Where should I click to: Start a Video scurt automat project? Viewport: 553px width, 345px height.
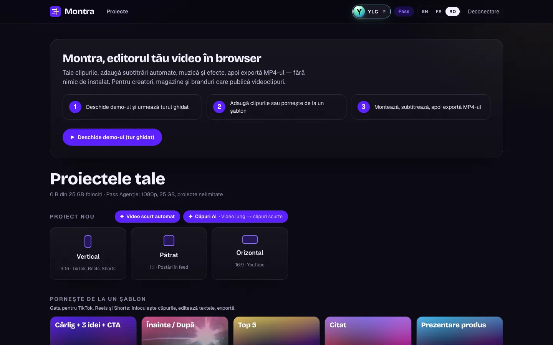coord(147,217)
